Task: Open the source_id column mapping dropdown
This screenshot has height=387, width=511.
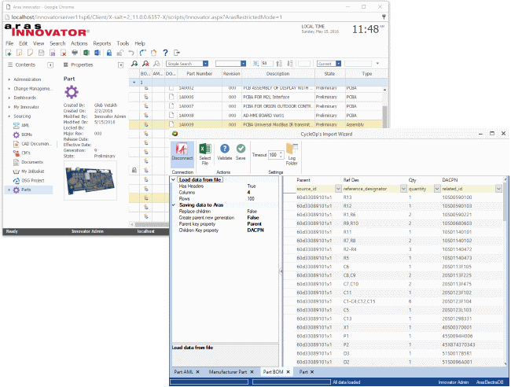Action: 338,189
